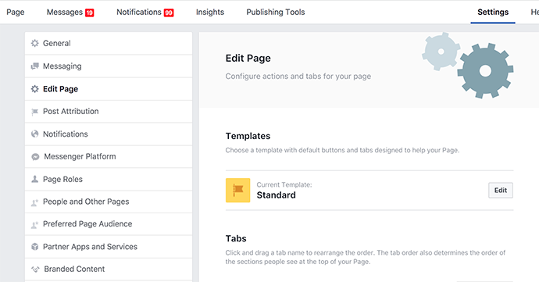Click the cube icon beside Partner Apps and Services
Image resolution: width=539 pixels, height=282 pixels.
(x=34, y=247)
